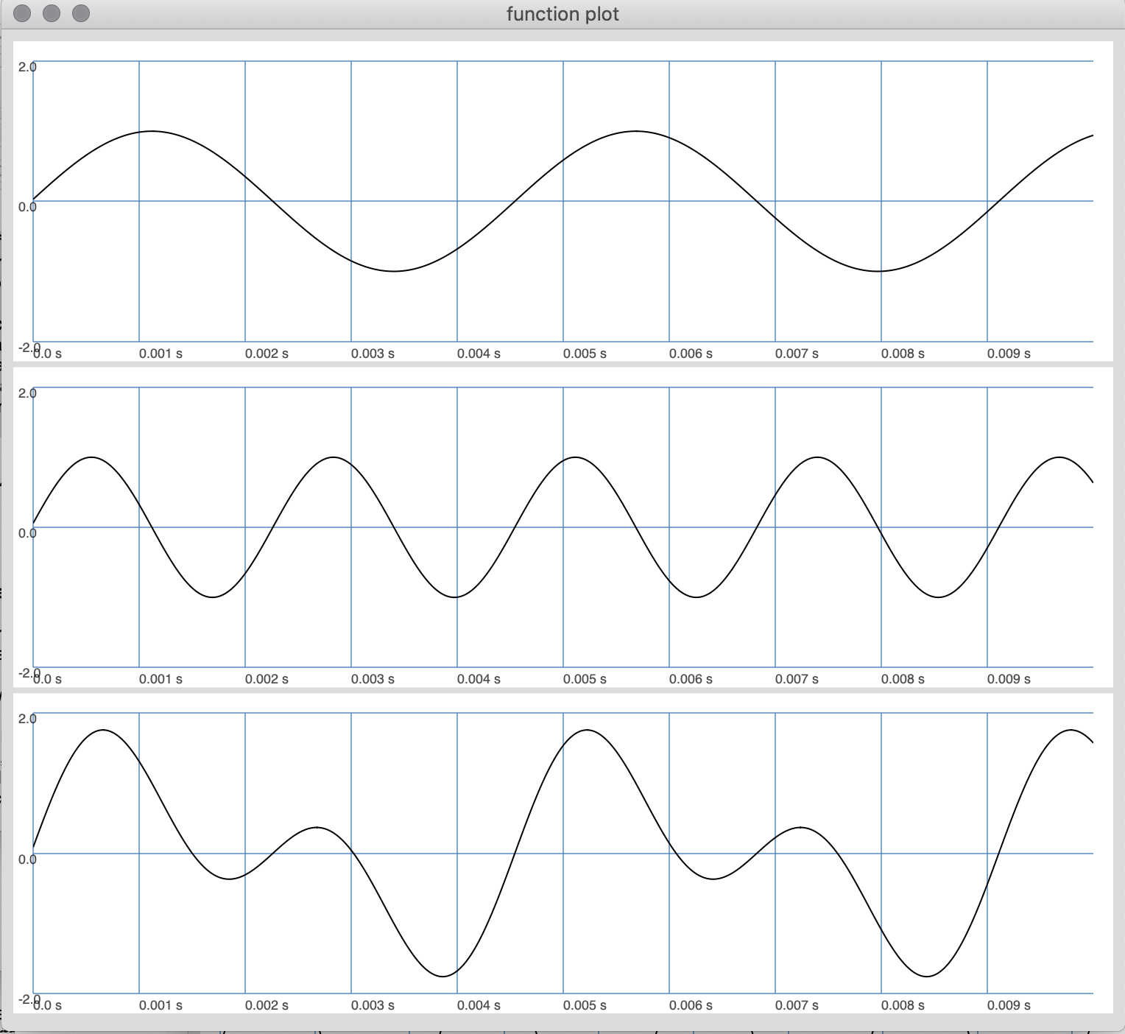
Task: Click '0.009 s' label in combined waveform plot
Action: (x=1009, y=1005)
